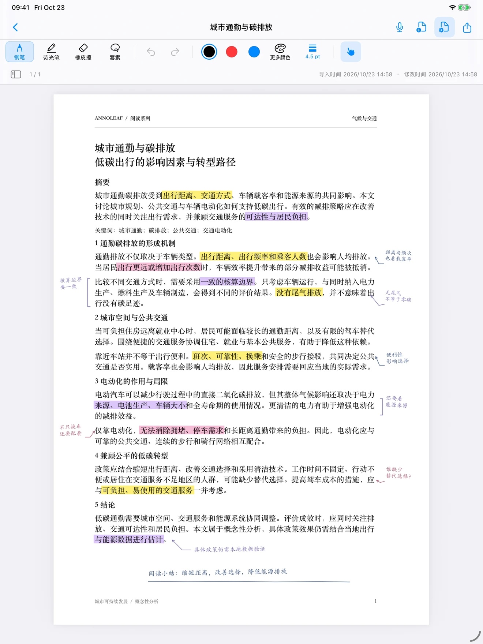Viewport: 483px width, 644px height.
Task: Click heading 2 城市空间与公共交通
Action: point(131,318)
